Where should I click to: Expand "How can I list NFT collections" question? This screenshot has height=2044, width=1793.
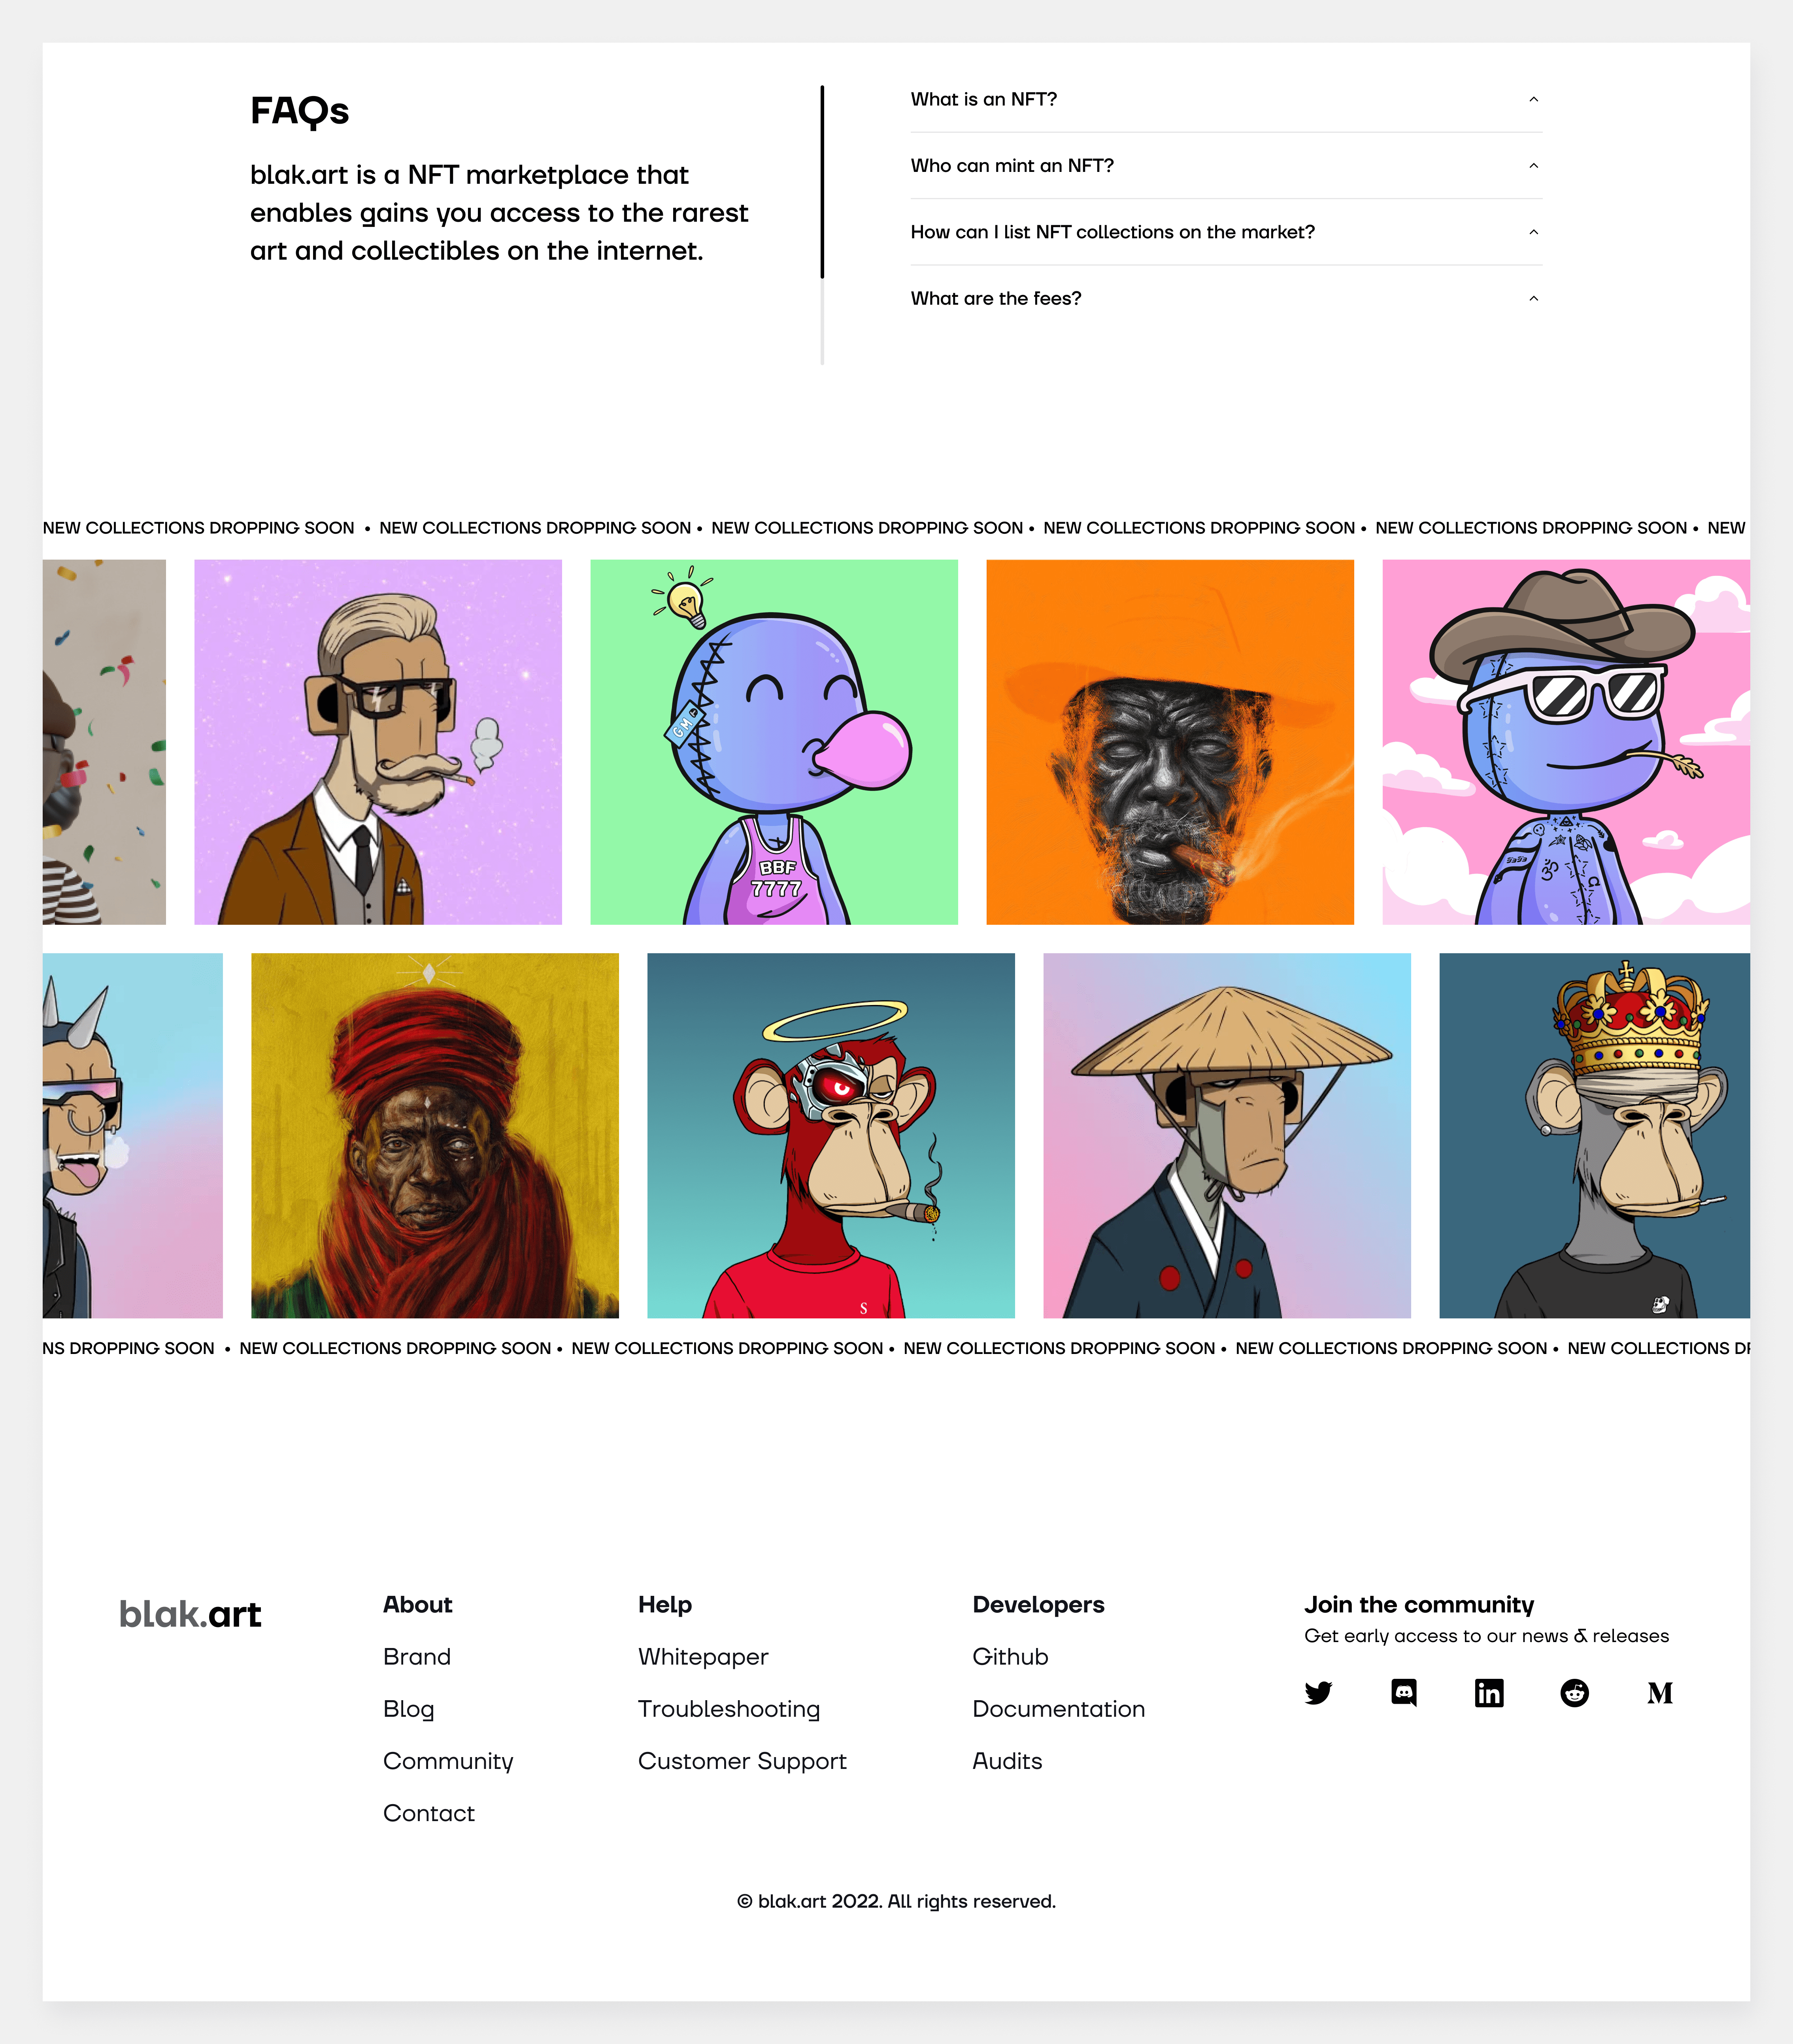pos(1226,232)
